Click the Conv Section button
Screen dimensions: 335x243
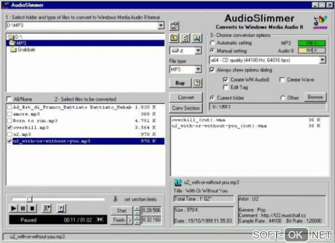[x=186, y=108]
